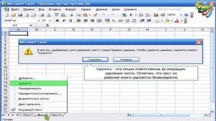Choose Цвет ярлычка in context menu

(38, 104)
